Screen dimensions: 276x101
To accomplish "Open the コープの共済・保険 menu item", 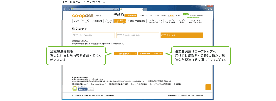I will click(171, 21).
